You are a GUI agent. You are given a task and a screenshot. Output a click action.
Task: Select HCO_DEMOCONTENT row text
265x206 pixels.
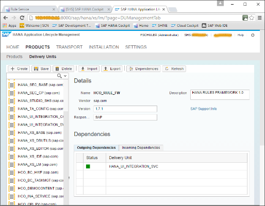coord(40,188)
